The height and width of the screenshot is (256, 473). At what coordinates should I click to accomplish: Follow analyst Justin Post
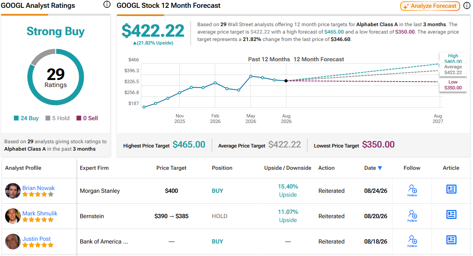pos(412,242)
